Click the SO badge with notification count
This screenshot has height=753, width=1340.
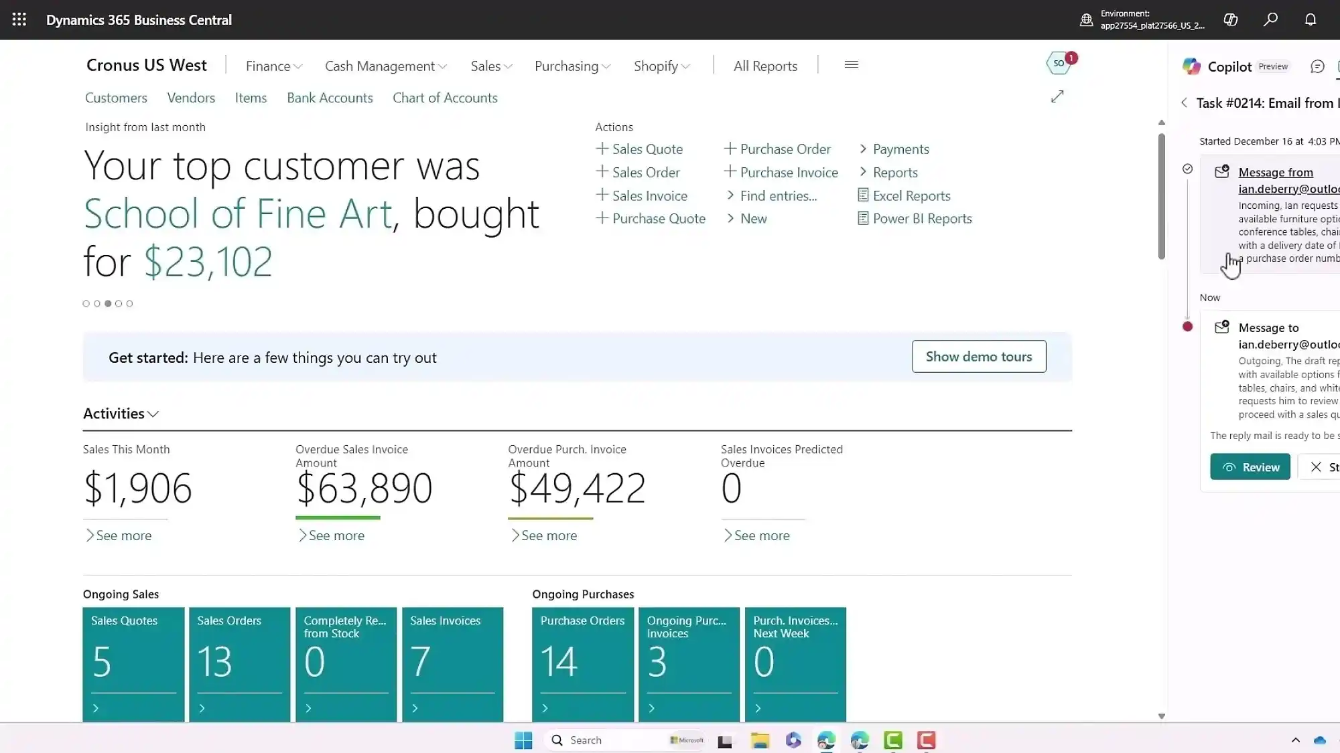pos(1060,62)
